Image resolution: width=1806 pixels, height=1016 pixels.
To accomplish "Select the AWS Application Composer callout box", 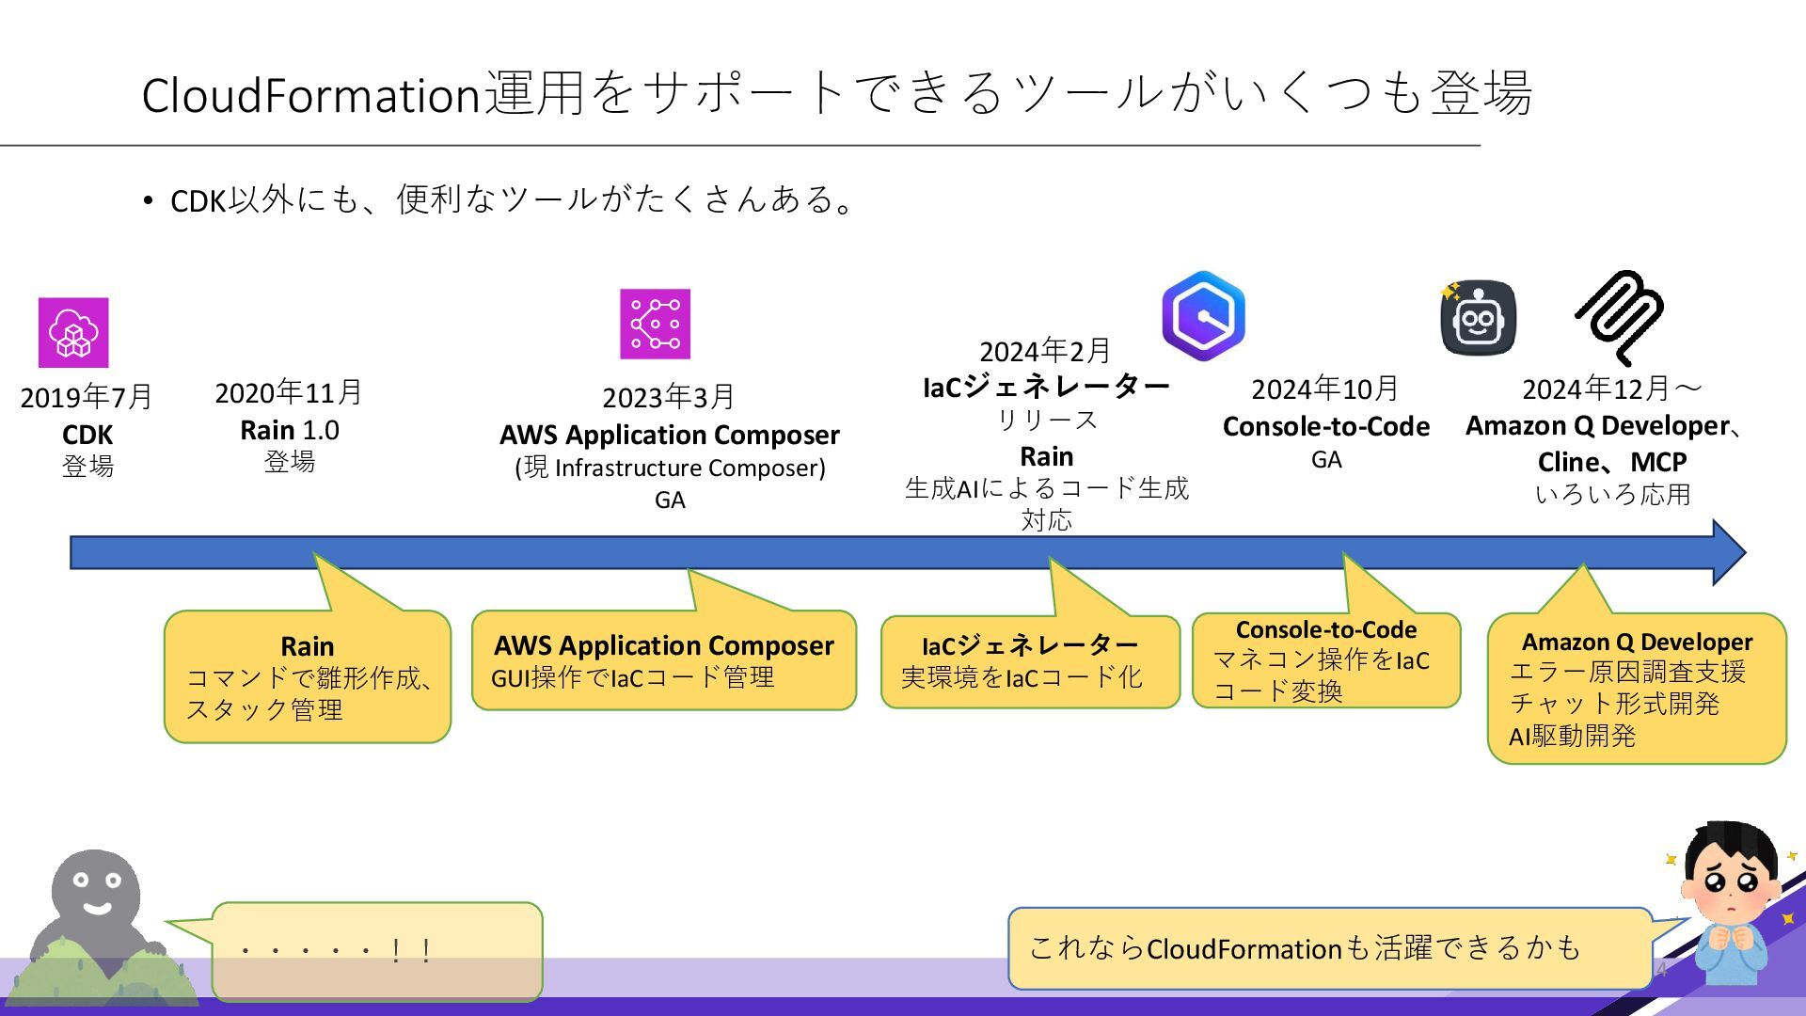I will pos(663,660).
